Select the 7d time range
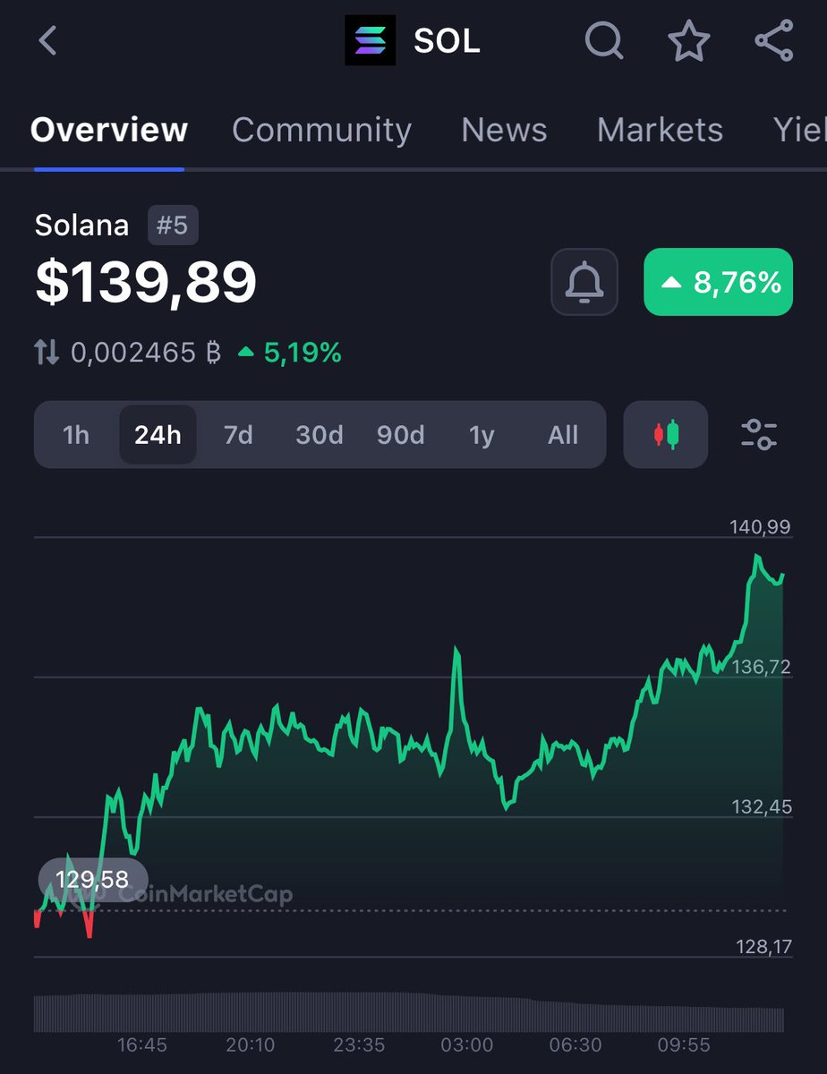The width and height of the screenshot is (827, 1074). [238, 435]
